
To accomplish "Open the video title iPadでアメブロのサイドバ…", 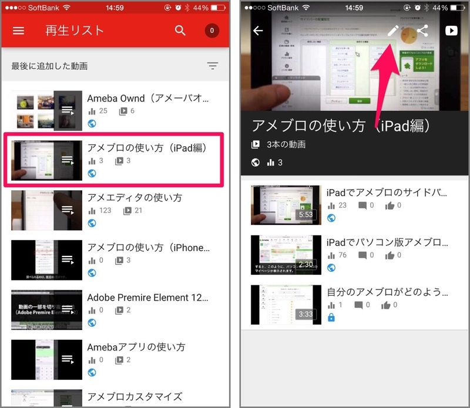I will [387, 193].
